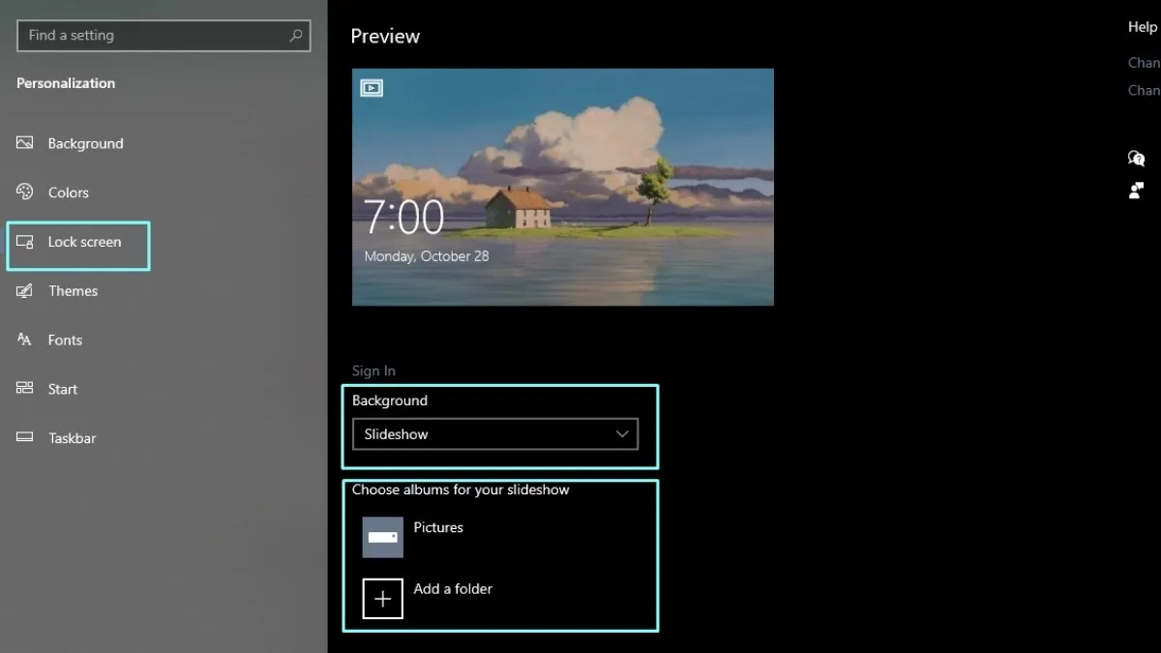
Task: Click the magnifier icon in search box
Action: pyautogui.click(x=296, y=36)
